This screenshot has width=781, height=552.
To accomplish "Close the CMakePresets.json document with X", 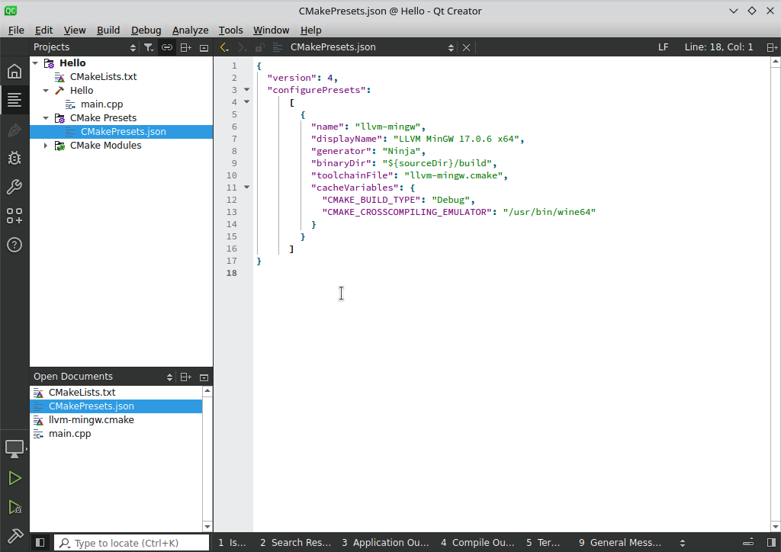I will click(467, 47).
